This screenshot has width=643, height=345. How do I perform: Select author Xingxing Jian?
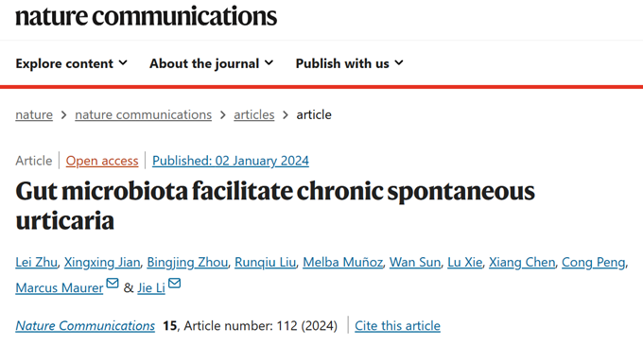pyautogui.click(x=102, y=262)
